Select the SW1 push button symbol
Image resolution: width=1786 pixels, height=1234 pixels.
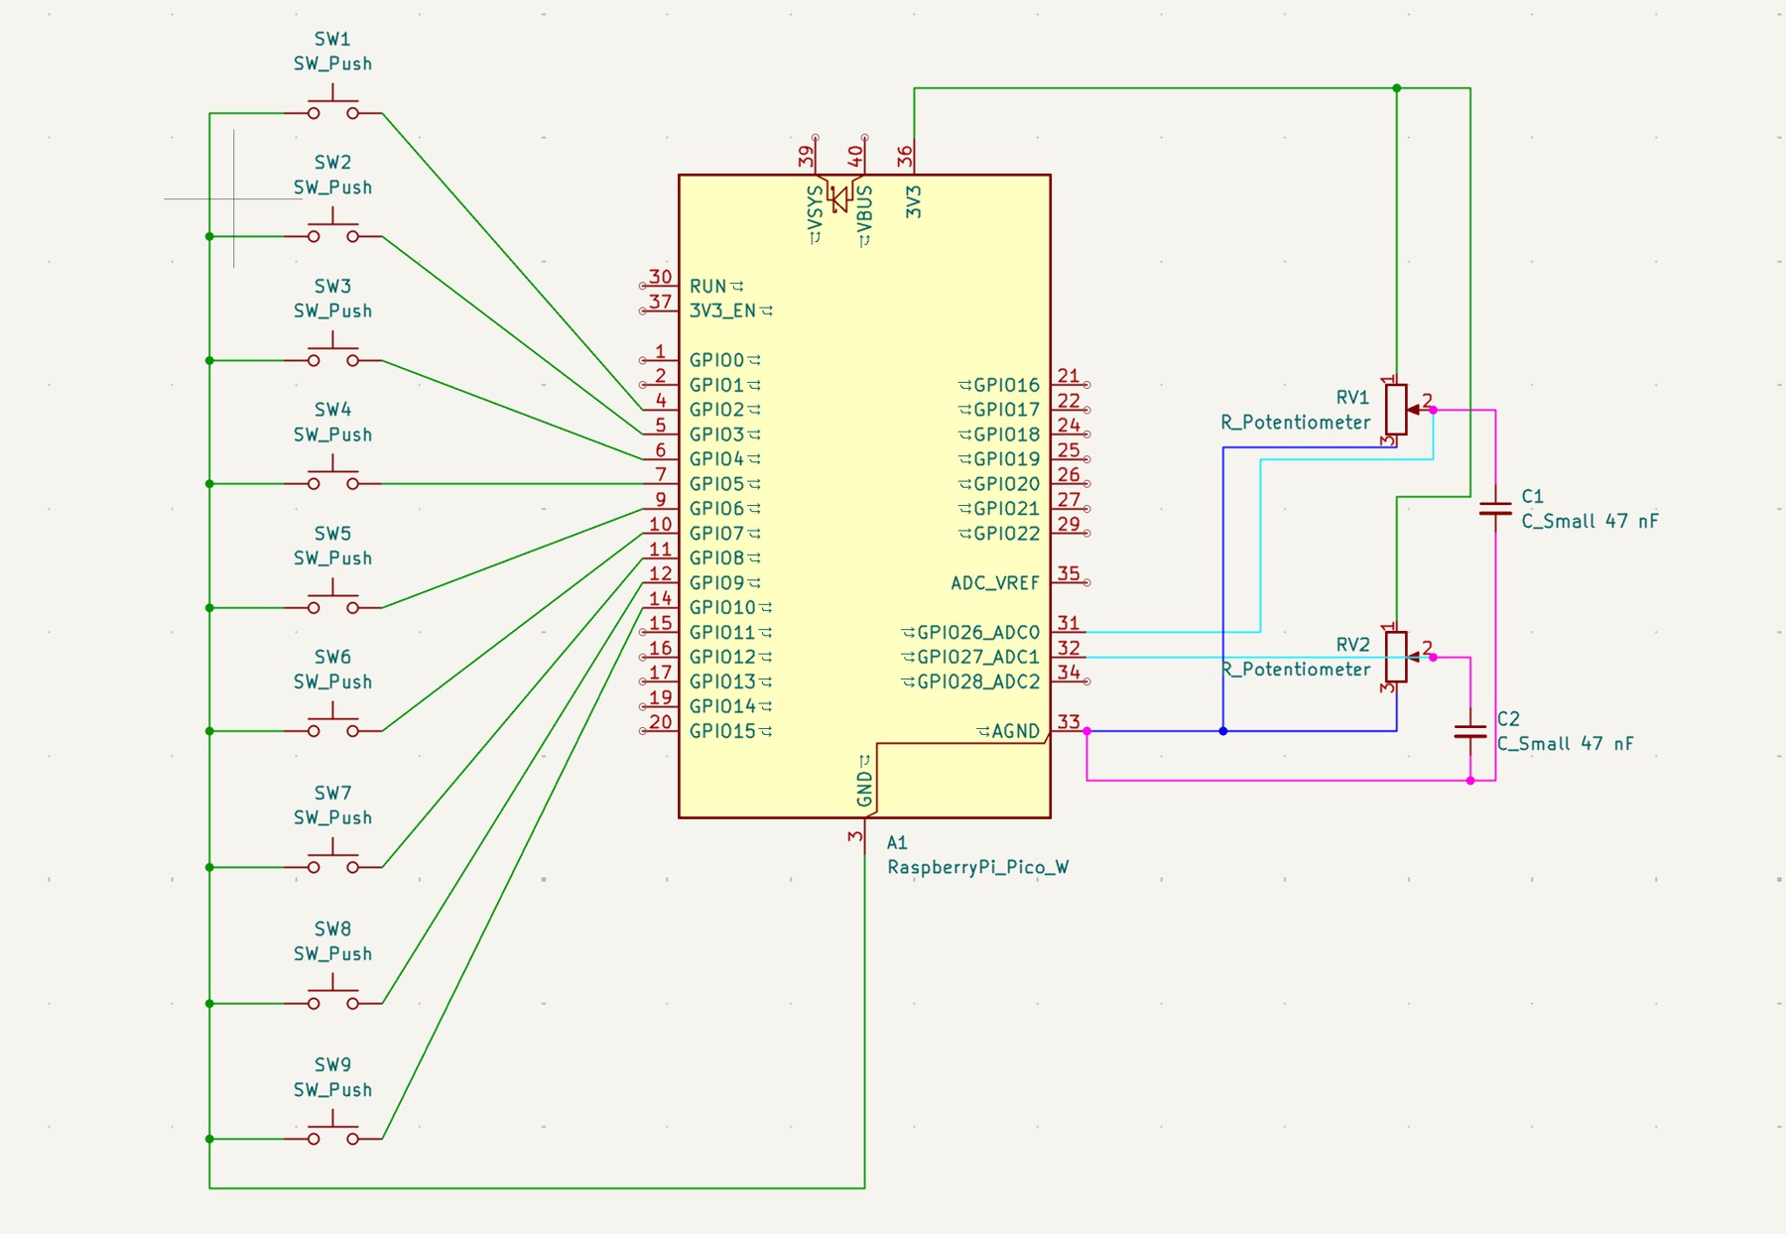pos(332,105)
